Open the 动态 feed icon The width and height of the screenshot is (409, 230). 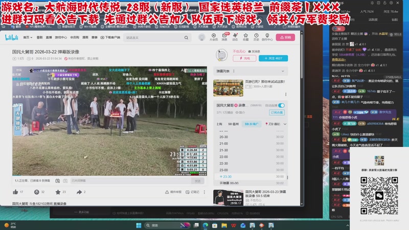pos(235,37)
